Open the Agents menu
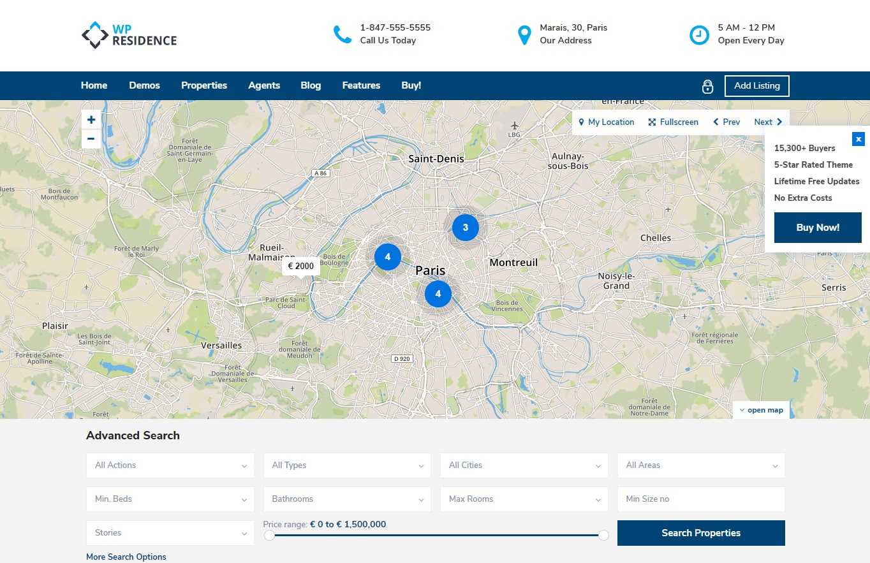Image resolution: width=870 pixels, height=563 pixels. tap(264, 85)
